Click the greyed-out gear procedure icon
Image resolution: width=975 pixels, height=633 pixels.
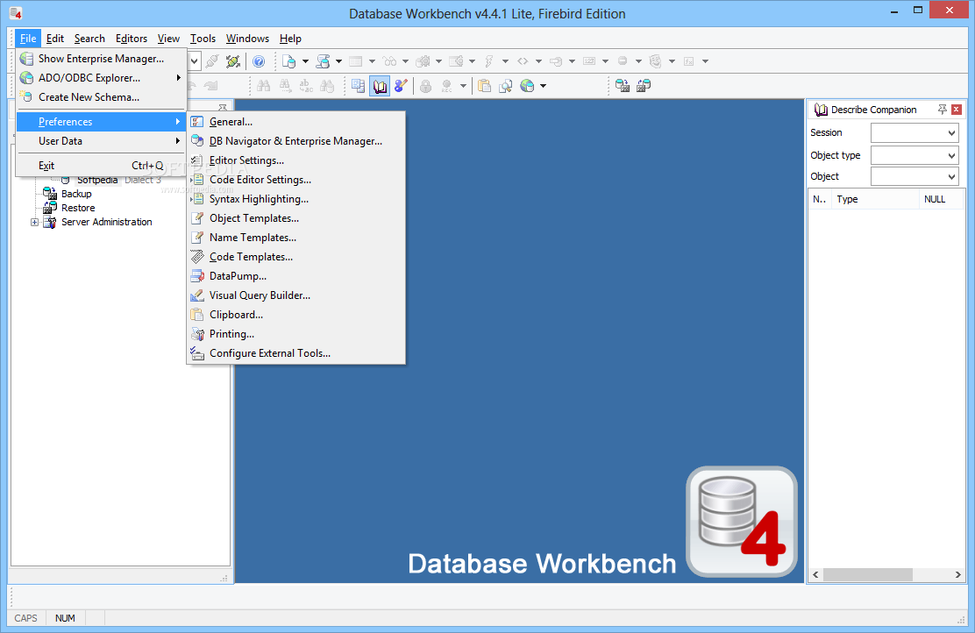coord(423,61)
